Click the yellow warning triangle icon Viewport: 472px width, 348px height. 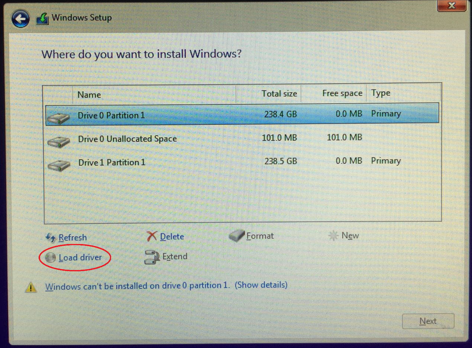click(x=31, y=287)
